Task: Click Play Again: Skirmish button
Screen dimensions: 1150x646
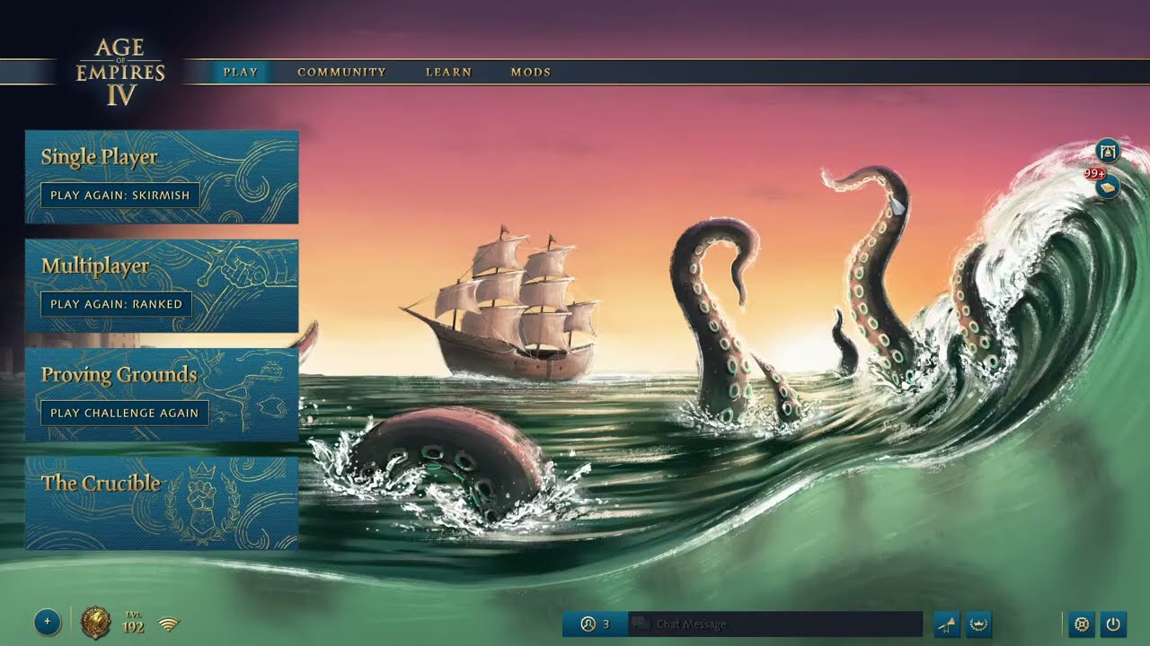Action: [120, 195]
